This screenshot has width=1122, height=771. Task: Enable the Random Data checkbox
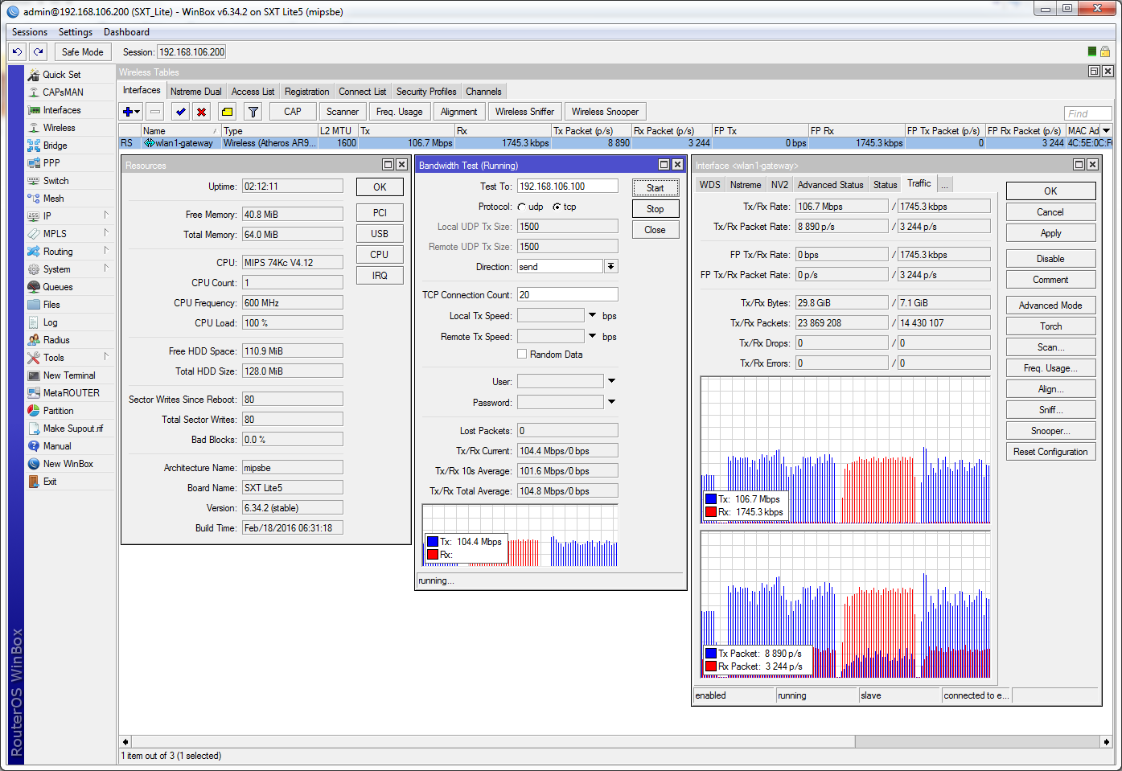pyautogui.click(x=522, y=354)
